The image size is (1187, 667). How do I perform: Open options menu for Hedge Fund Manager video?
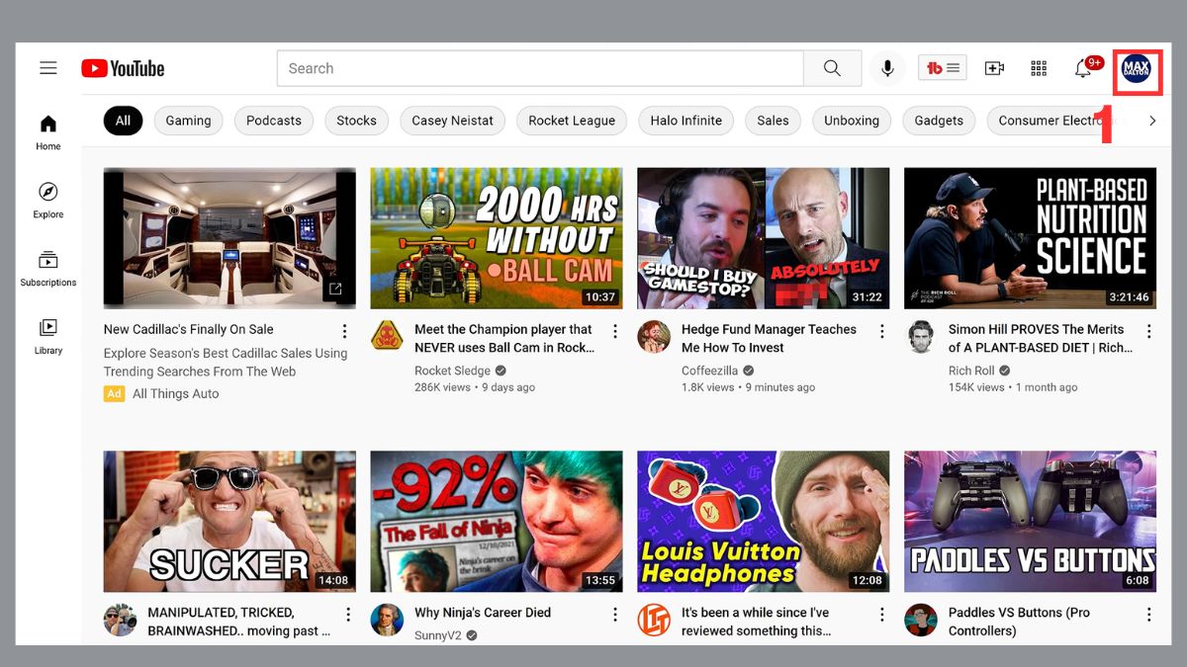coord(881,331)
